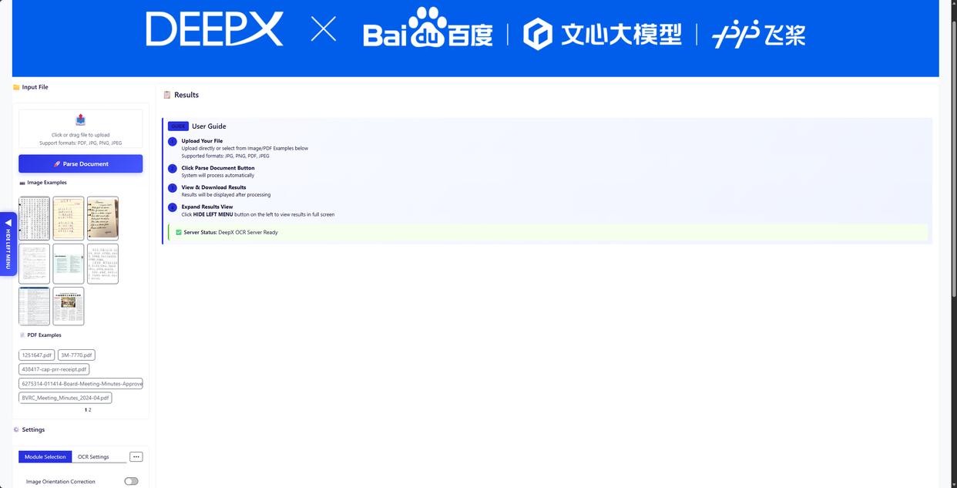
Task: Toggle Image Orientation Correction switch
Action: click(x=131, y=481)
